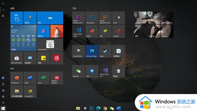Launch the Paint 3D tile

[43, 31]
